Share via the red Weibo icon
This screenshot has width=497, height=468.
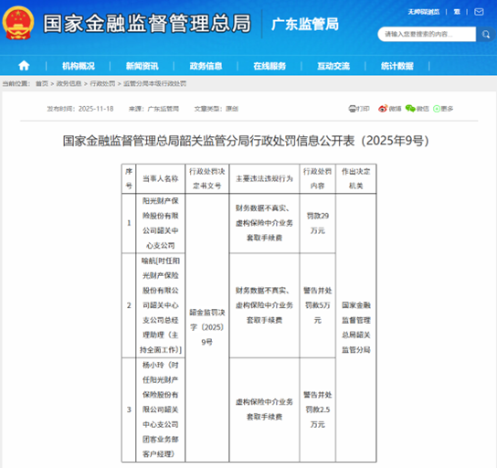pos(383,109)
